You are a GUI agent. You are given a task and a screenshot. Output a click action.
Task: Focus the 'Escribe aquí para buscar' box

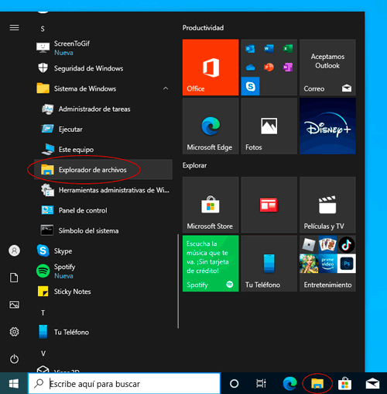point(124,383)
